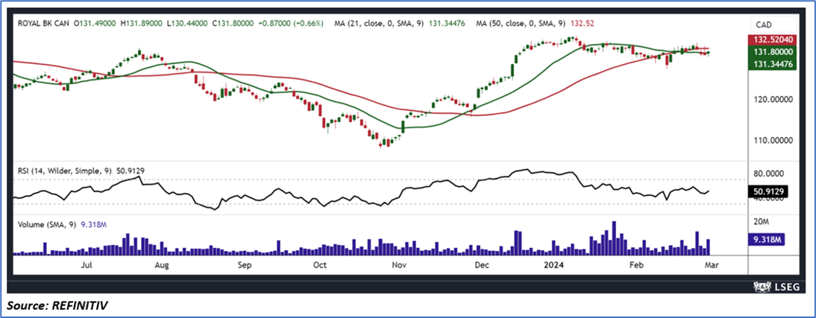Click the blue 9.318M volume tag
Viewport: 816px width, 318px height.
tap(768, 240)
